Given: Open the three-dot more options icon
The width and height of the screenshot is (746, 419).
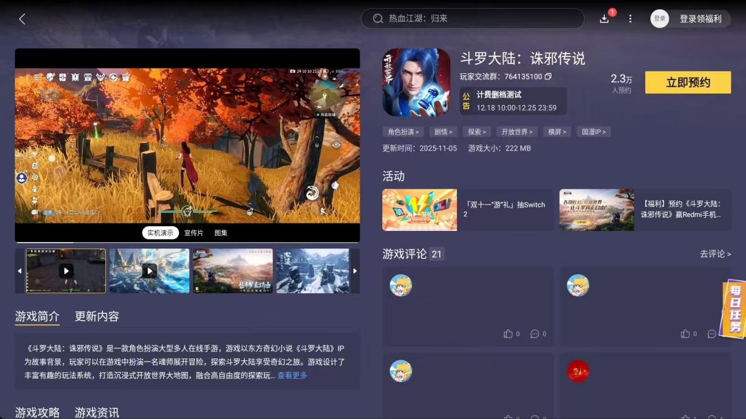Looking at the screenshot, I should 629,18.
